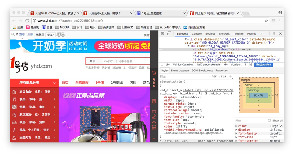Image resolution: width=294 pixels, height=154 pixels.
Task: Toggle the .cls class editor button
Action: (x=223, y=76)
